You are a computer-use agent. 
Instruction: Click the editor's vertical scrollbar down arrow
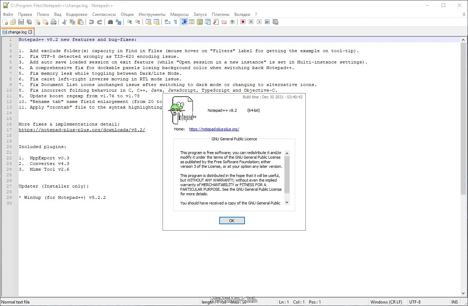pyautogui.click(x=463, y=293)
